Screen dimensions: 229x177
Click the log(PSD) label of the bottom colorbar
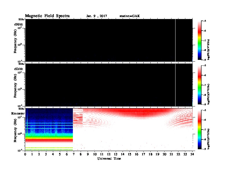208,139
